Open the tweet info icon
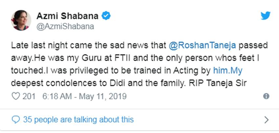 point(267,96)
